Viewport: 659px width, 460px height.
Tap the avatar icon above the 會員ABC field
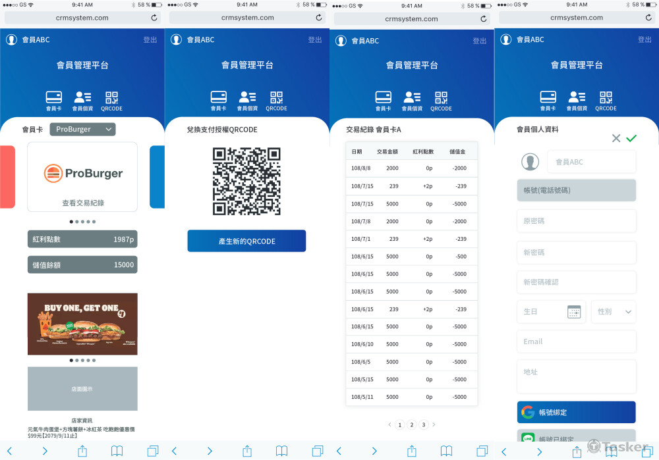(531, 161)
